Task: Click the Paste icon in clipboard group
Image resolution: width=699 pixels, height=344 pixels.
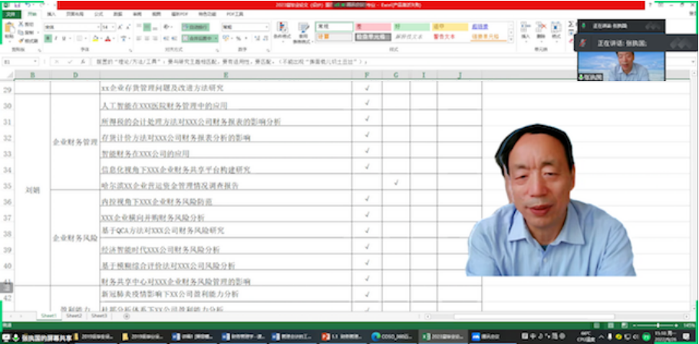Action: (9, 28)
